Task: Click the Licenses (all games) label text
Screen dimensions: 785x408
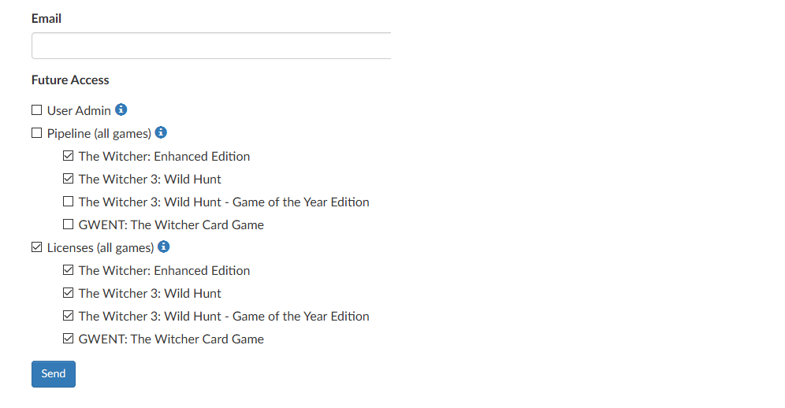Action: tap(101, 248)
